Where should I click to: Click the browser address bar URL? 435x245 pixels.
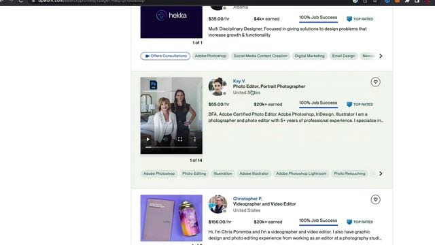coord(92,1)
